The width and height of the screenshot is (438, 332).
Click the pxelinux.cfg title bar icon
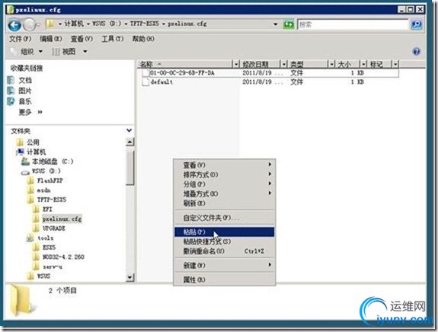click(x=11, y=9)
